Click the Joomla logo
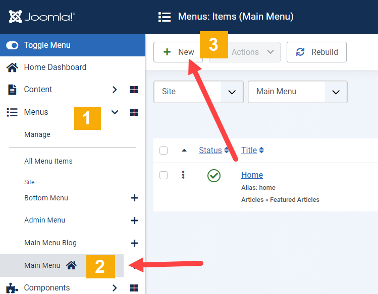Viewport: 378px width, 294px height. click(42, 17)
